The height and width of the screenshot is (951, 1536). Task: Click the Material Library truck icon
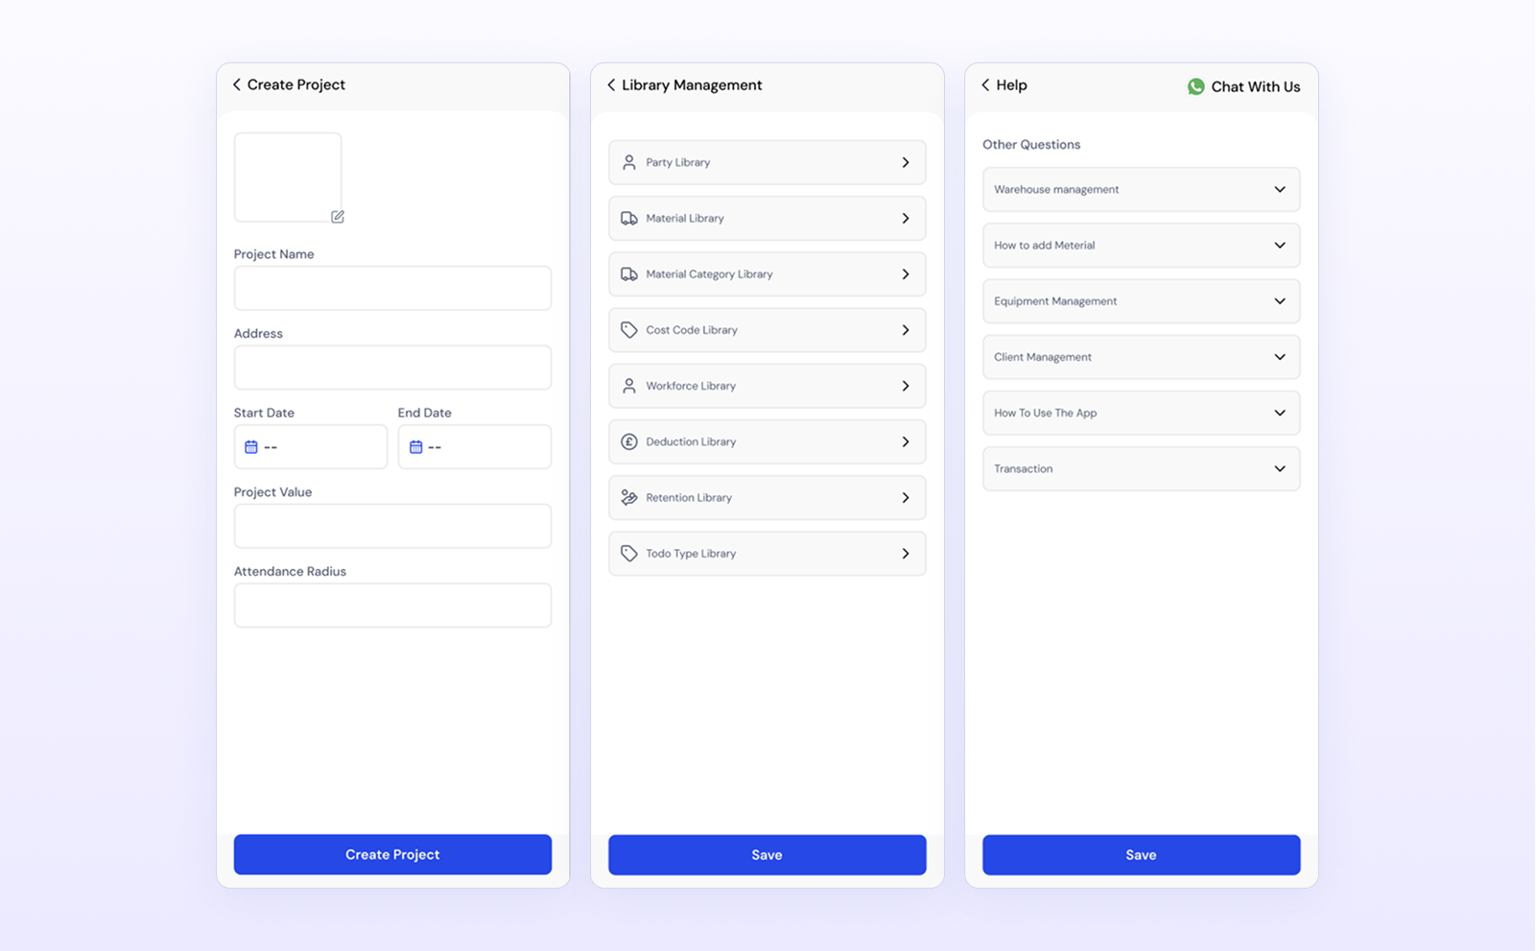click(629, 218)
